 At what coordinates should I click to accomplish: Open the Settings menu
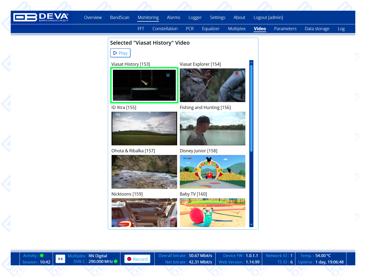click(218, 17)
